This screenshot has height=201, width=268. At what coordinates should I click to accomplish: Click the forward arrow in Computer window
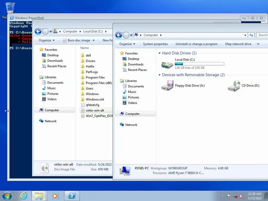tap(126, 35)
